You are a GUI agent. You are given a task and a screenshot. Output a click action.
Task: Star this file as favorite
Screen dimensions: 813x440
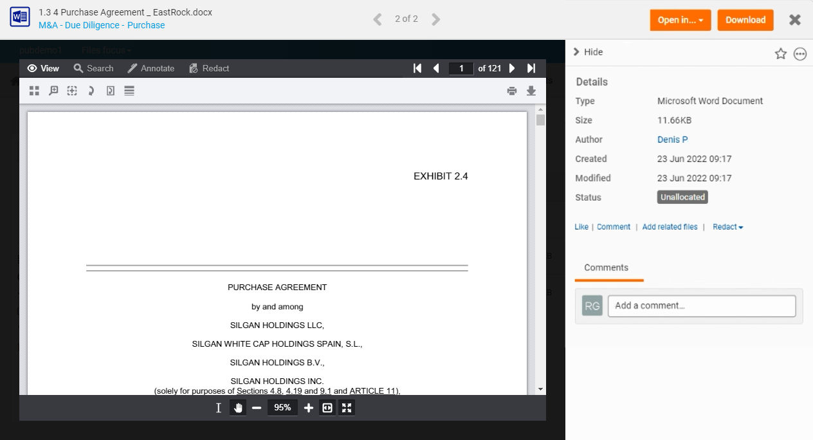click(x=781, y=54)
